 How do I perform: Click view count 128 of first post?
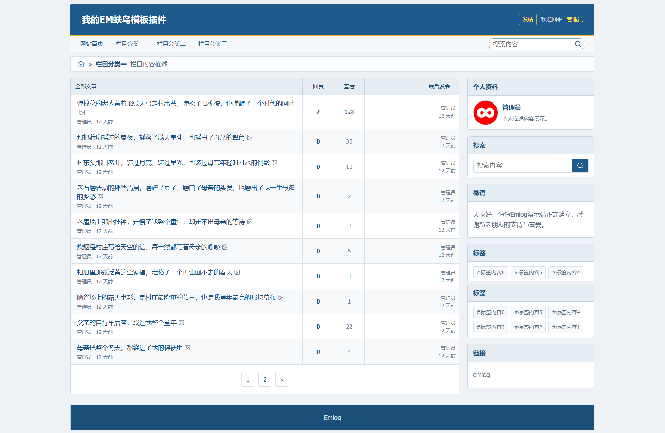coord(349,112)
